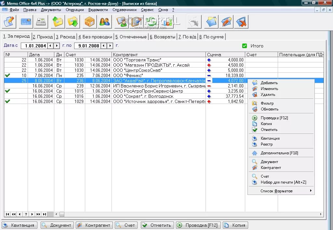Click red minus icon in Василенко Борис row
333x230 pixels.
209,86
